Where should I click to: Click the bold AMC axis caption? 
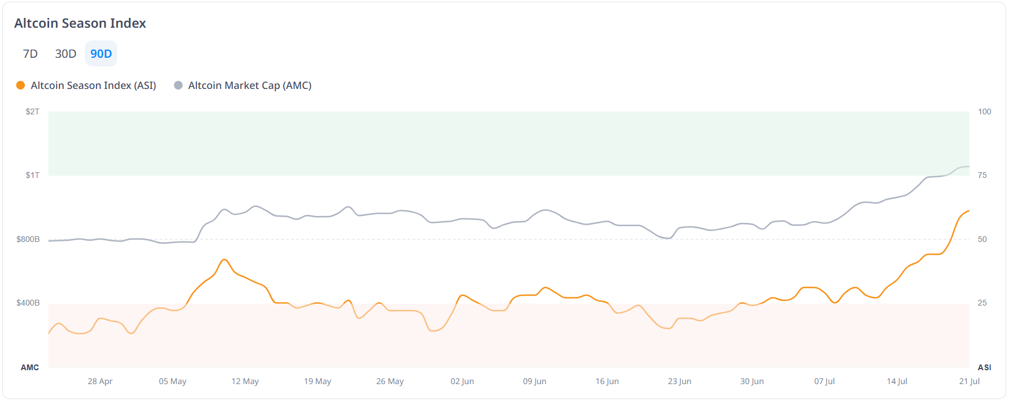coord(30,367)
